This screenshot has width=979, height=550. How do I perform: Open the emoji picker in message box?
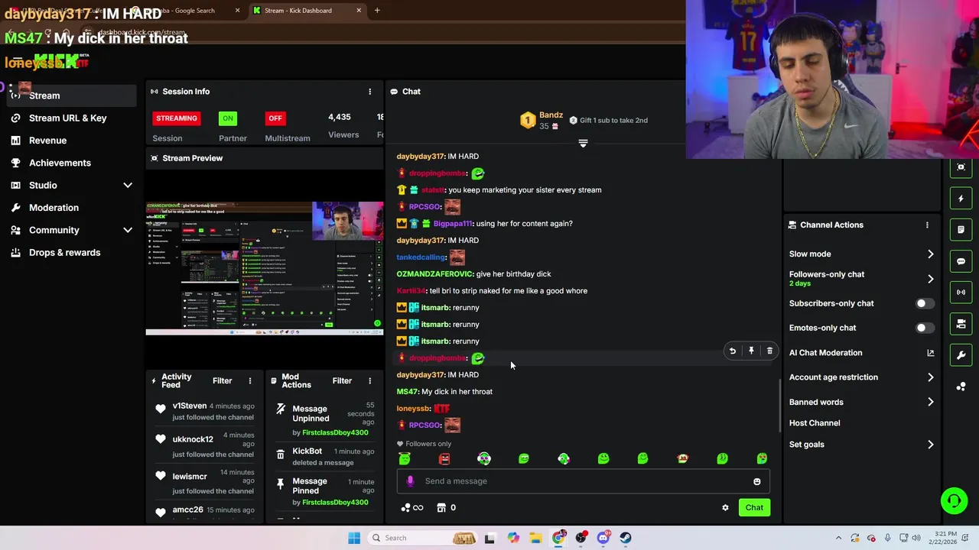pos(757,482)
